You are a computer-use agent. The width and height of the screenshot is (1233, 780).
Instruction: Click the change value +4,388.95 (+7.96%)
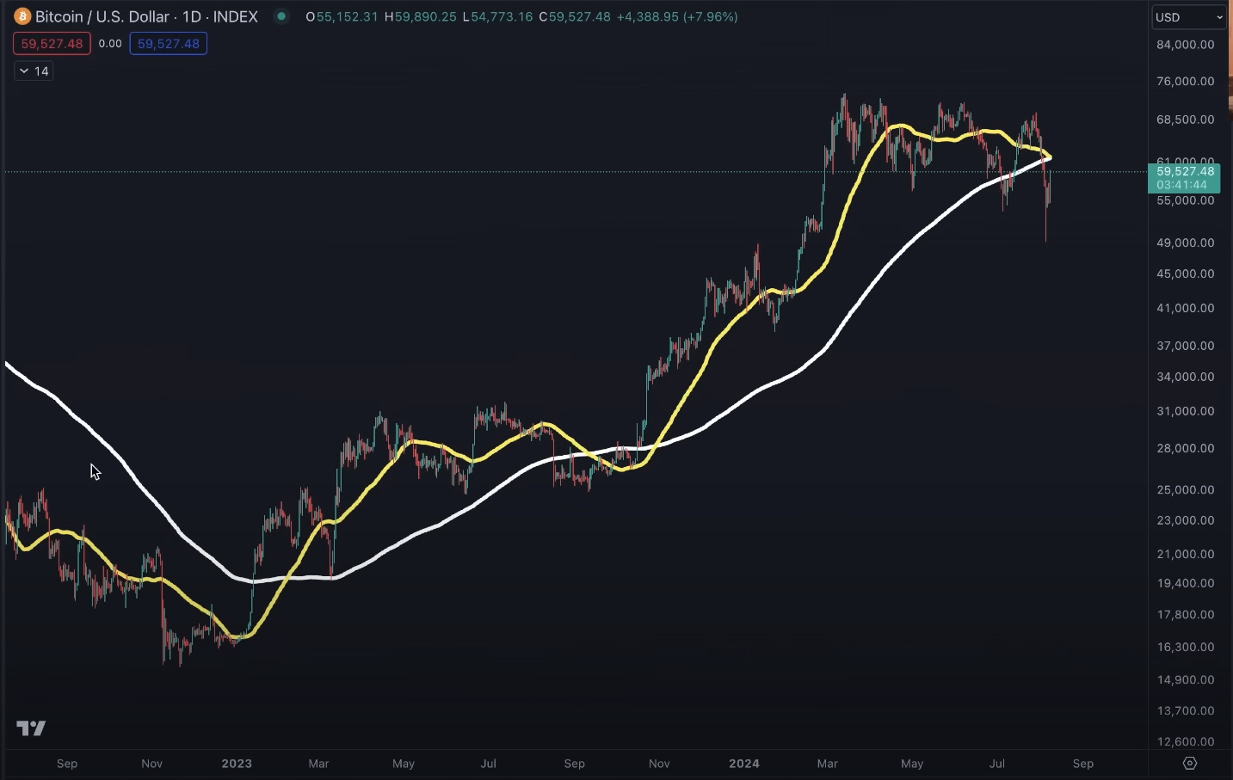(677, 16)
